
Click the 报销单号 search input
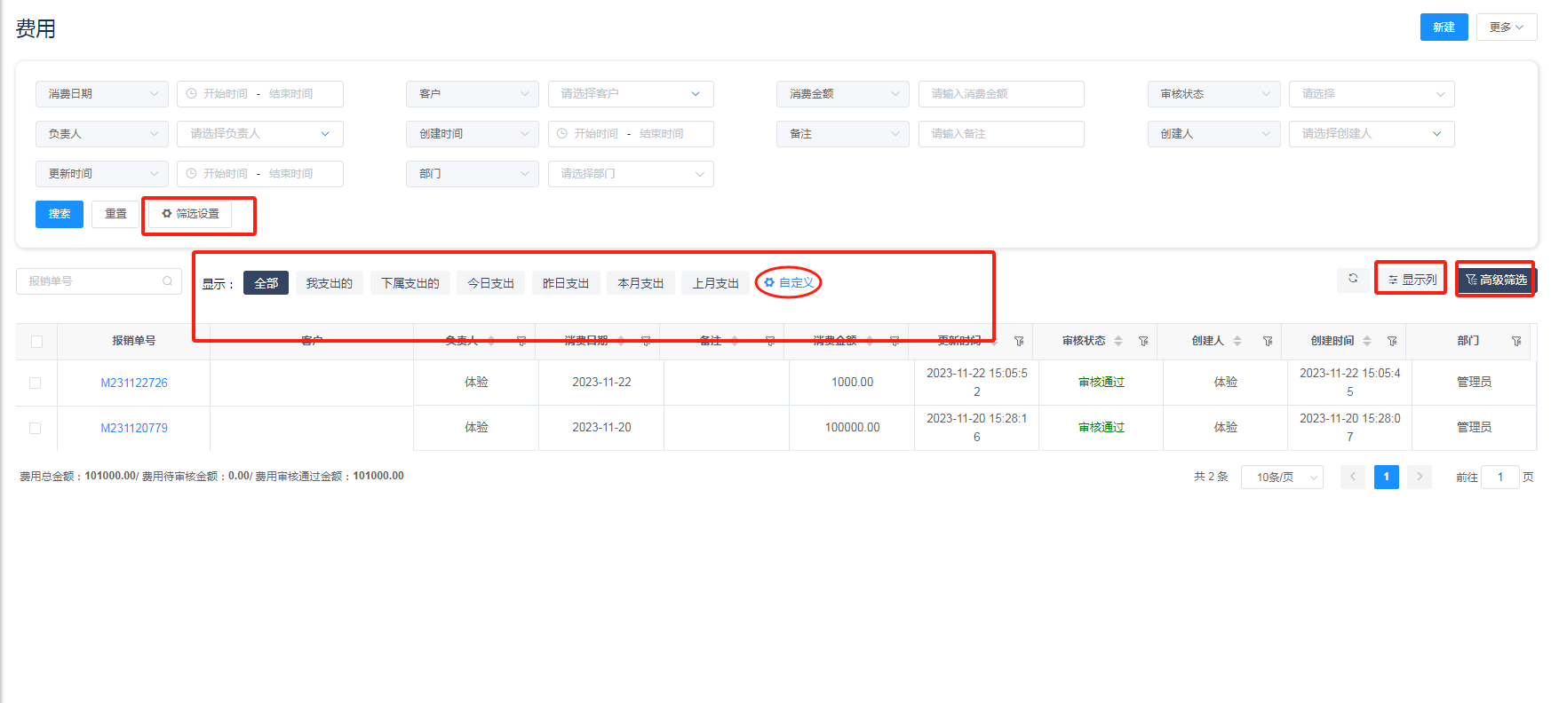tap(99, 281)
